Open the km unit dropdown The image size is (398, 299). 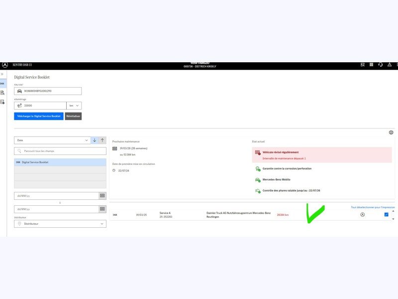pyautogui.click(x=75, y=106)
